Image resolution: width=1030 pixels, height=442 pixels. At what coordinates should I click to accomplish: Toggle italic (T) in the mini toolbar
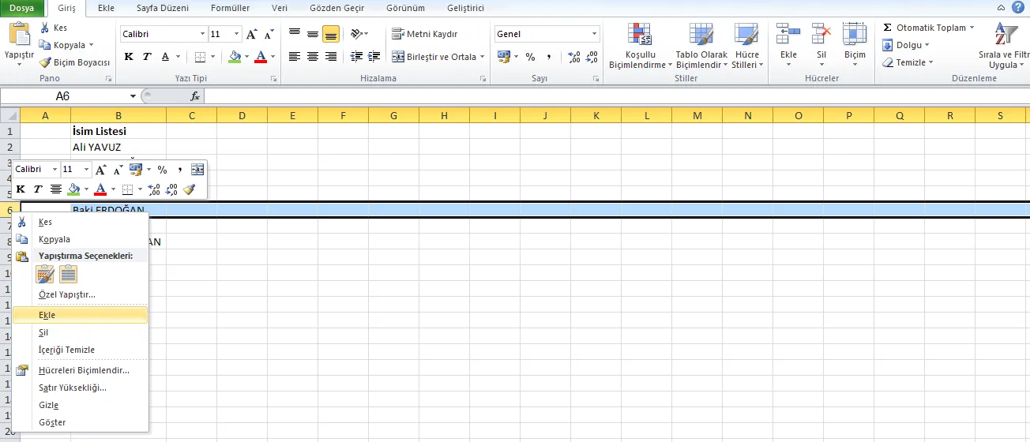point(37,189)
